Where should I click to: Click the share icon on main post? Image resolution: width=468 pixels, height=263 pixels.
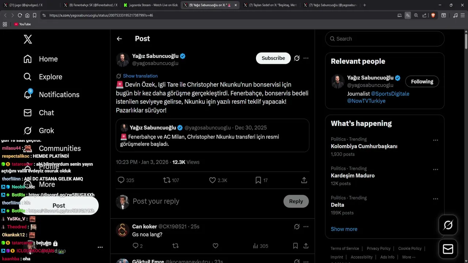click(304, 180)
